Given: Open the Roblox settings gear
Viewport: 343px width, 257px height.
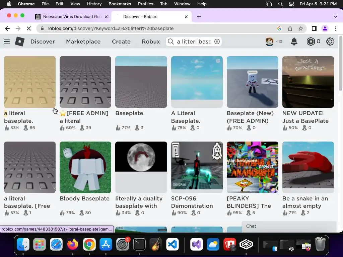Looking at the screenshot, I should coord(330,41).
